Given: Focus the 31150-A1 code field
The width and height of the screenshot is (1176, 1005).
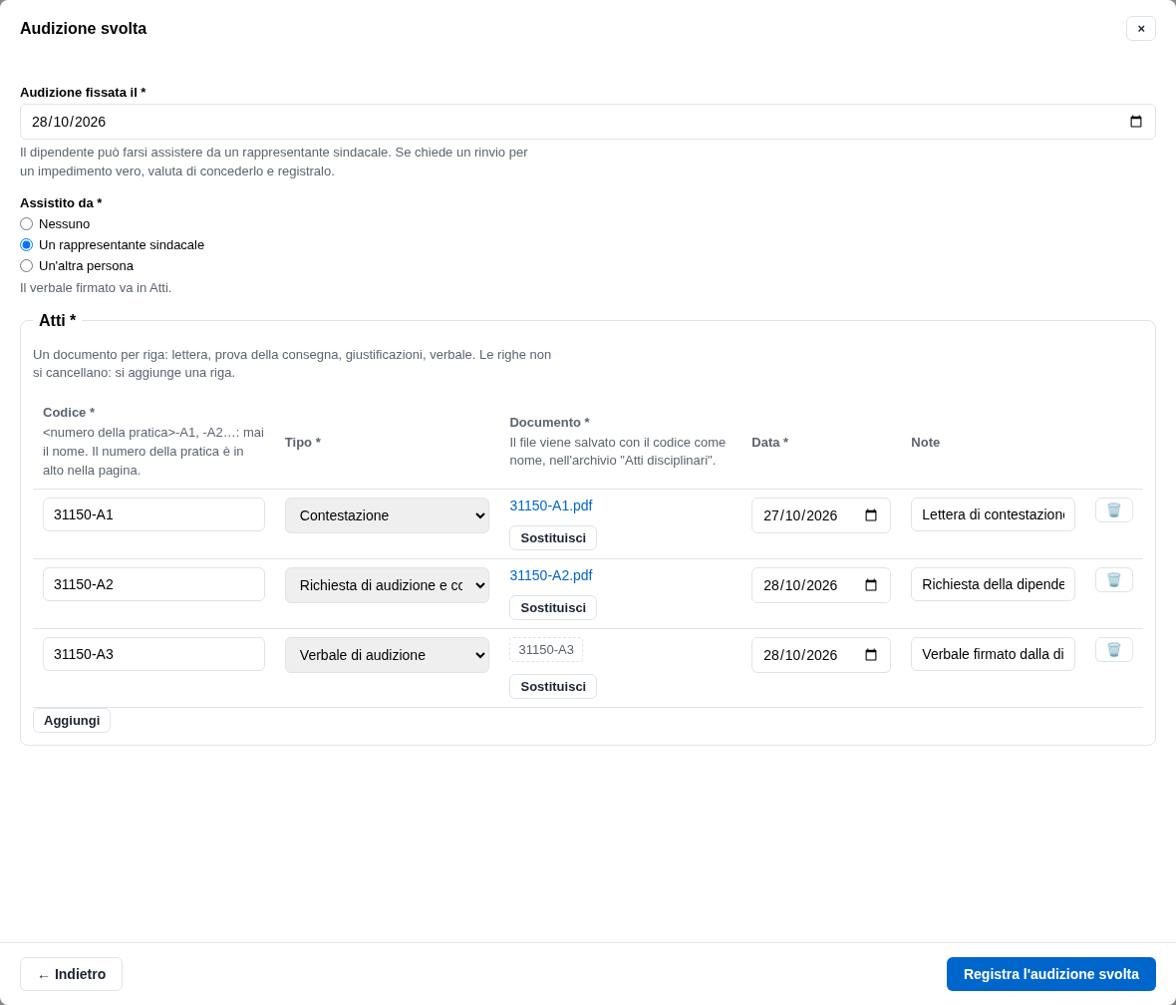Looking at the screenshot, I should pos(153,514).
